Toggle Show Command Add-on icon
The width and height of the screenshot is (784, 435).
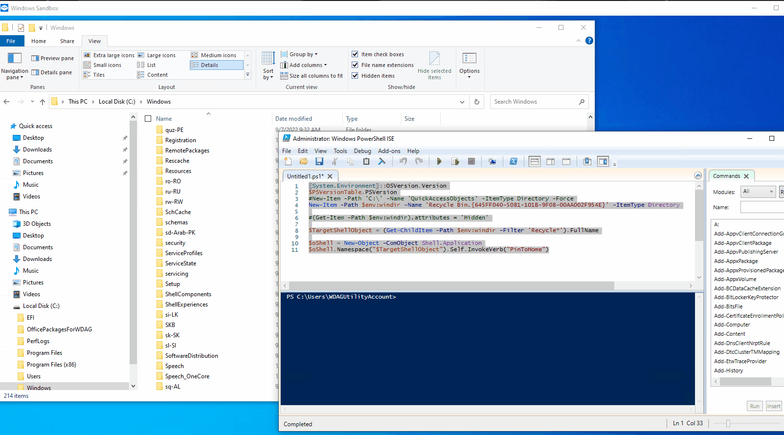604,161
